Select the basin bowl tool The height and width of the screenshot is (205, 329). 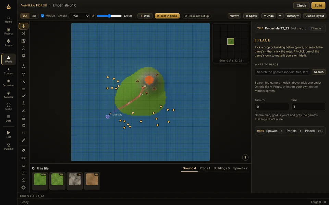point(24,165)
